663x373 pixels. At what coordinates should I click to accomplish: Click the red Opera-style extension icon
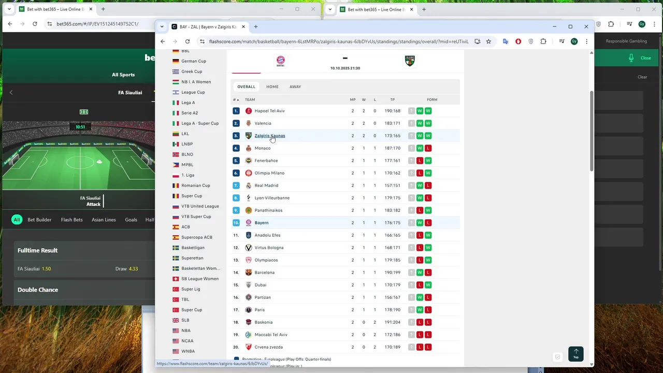point(518,41)
